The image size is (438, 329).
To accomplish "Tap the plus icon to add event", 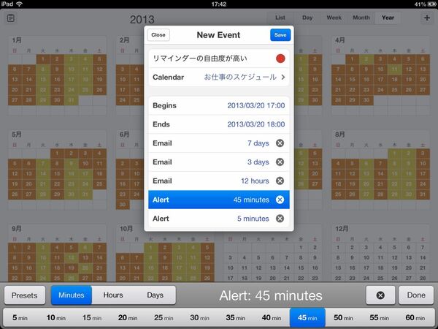I will (x=427, y=18).
